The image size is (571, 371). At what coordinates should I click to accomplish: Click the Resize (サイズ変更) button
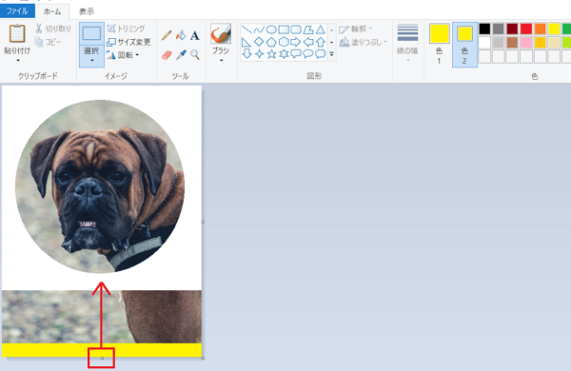(128, 42)
